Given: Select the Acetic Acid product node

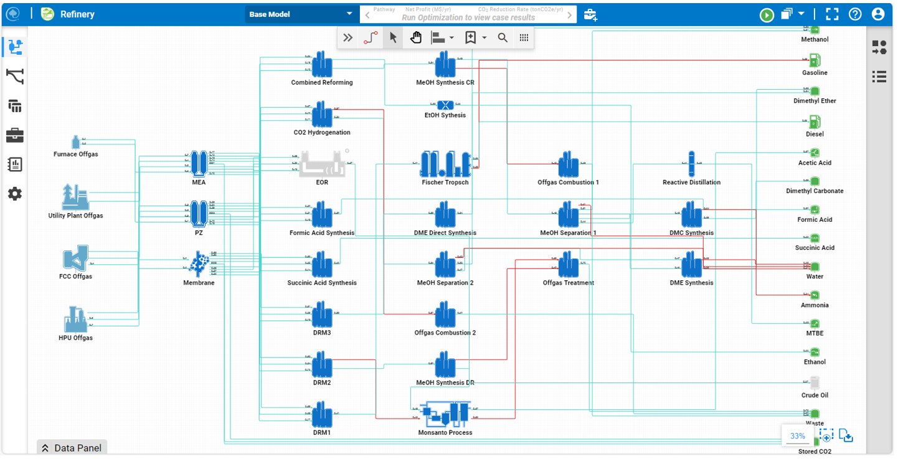Looking at the screenshot, I should [x=815, y=153].
